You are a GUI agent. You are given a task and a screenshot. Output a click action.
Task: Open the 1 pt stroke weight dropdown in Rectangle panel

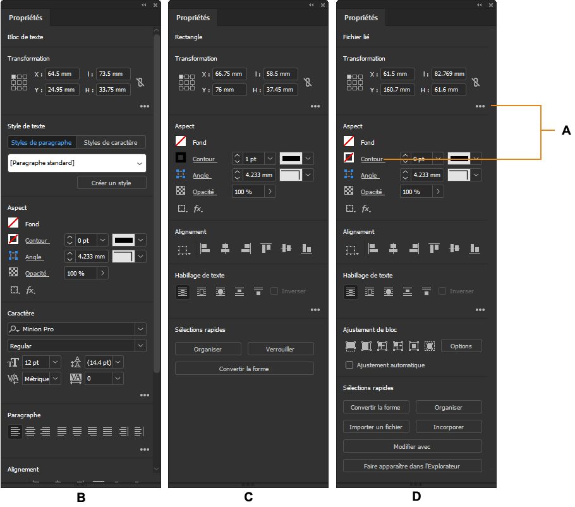click(x=270, y=159)
